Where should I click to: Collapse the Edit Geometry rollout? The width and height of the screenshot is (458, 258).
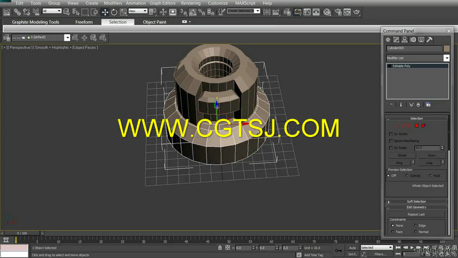417,208
